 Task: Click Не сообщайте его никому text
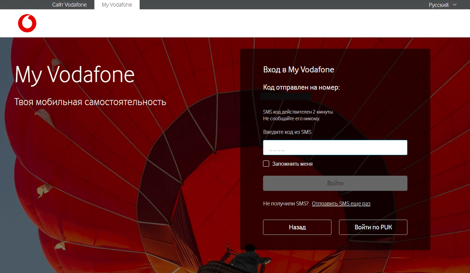tap(291, 118)
